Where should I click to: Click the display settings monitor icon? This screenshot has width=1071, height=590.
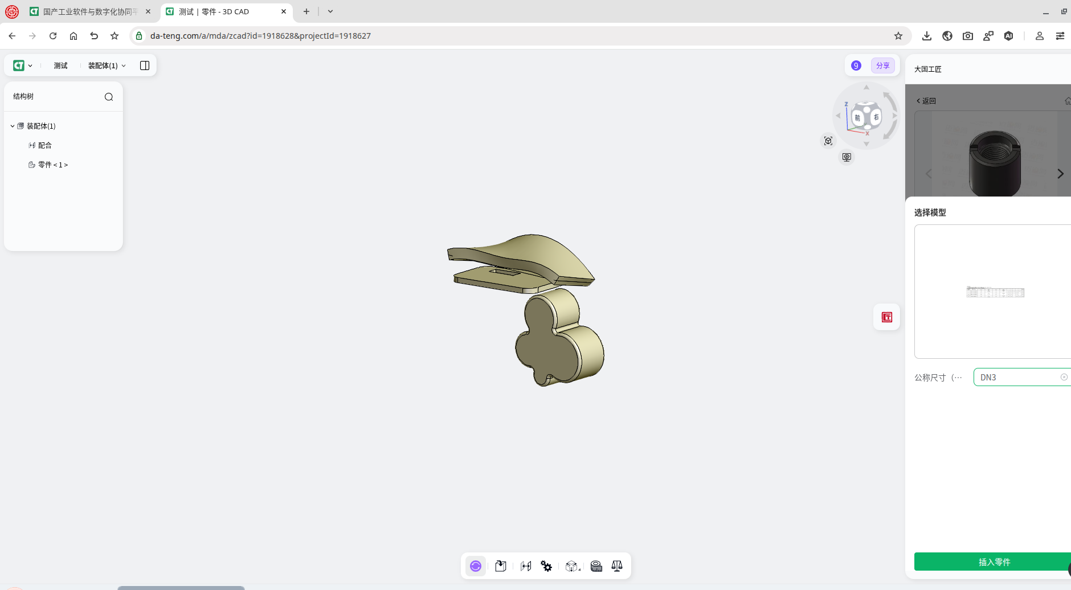[847, 157]
